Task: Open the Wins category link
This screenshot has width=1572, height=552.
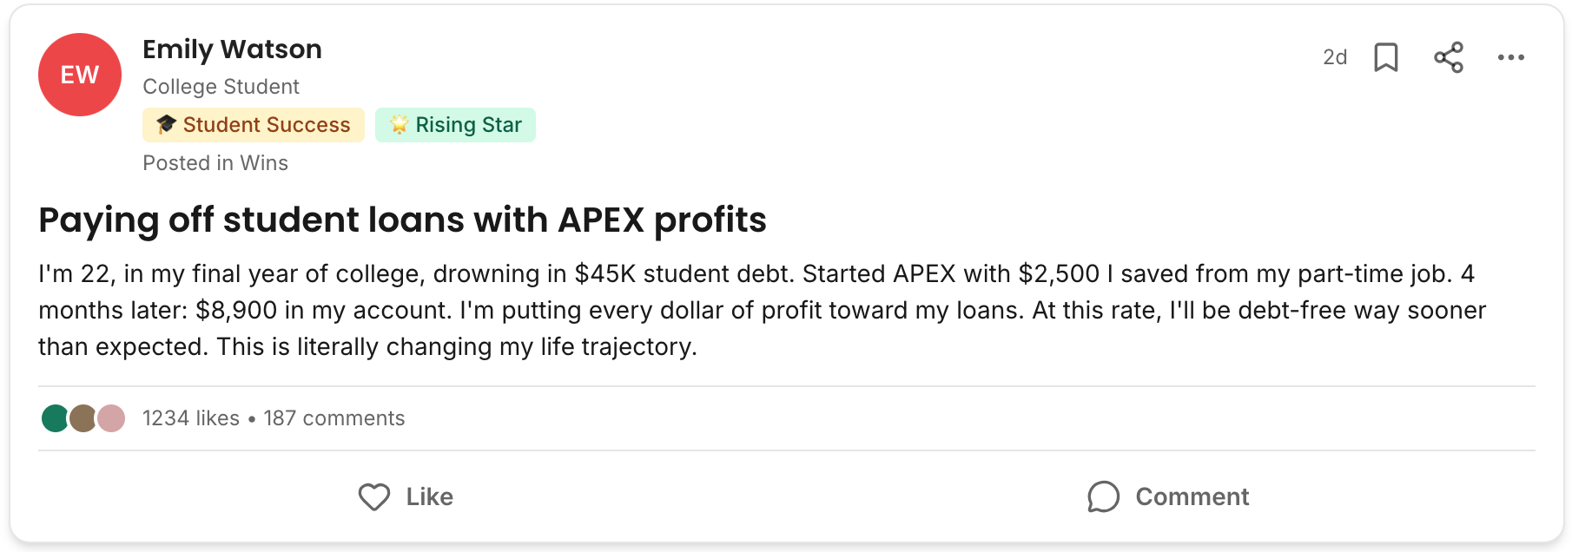Action: pyautogui.click(x=264, y=163)
